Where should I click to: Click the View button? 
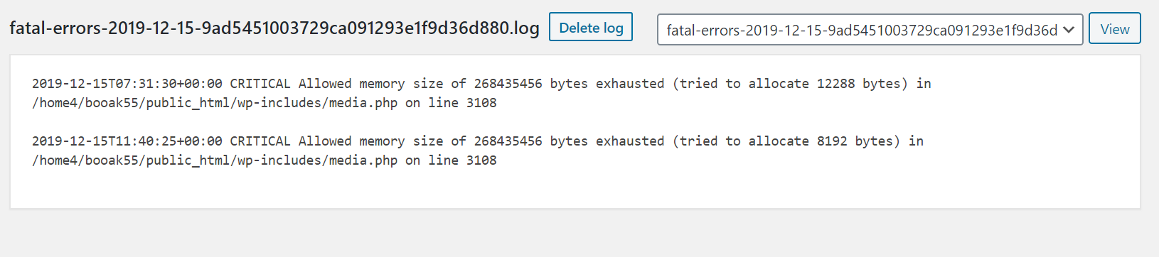(1114, 29)
